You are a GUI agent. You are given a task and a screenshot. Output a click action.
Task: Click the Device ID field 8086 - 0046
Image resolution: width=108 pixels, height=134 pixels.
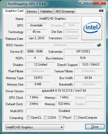pos(35,51)
